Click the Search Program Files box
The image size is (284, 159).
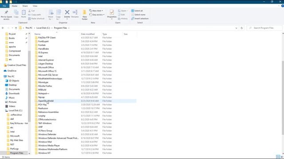click(264, 28)
